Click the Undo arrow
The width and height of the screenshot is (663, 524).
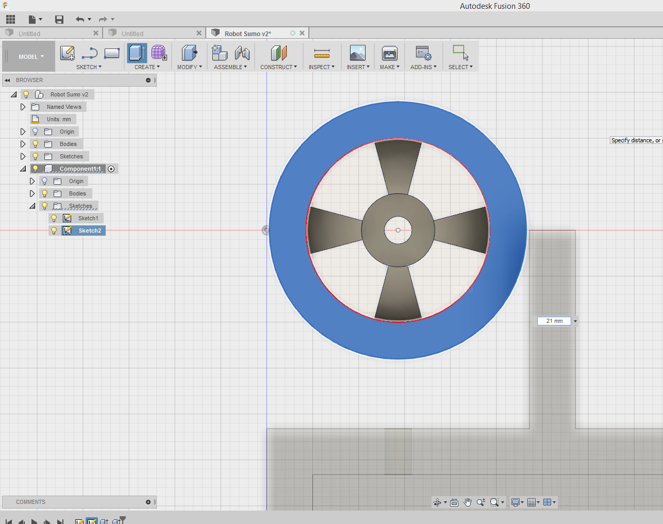(80, 20)
